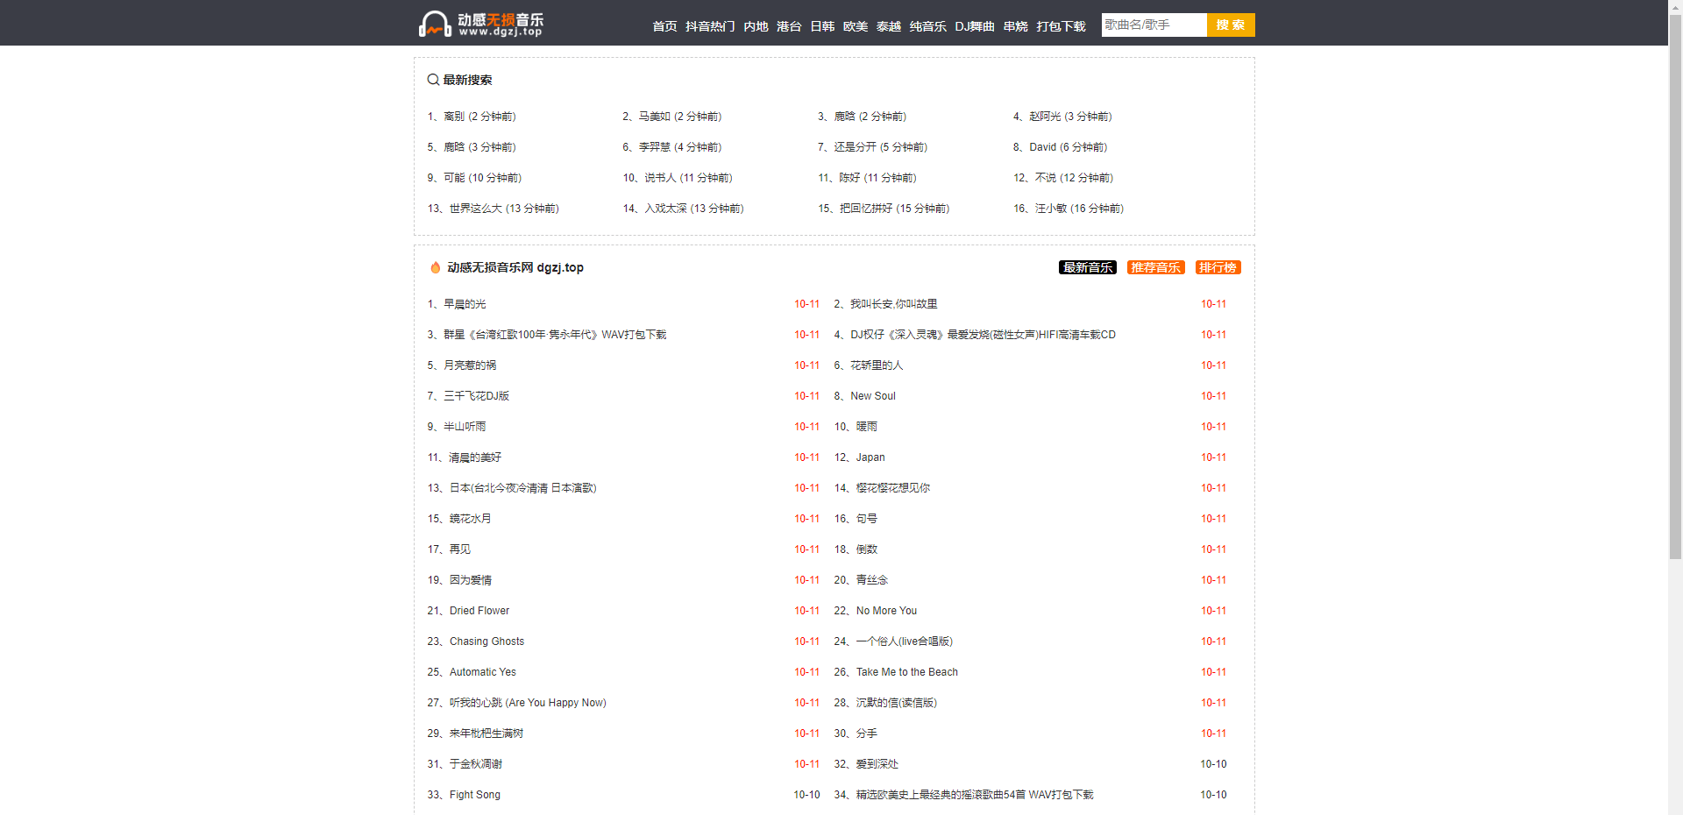Open the song 句号
This screenshot has width=1683, height=815.
[x=867, y=519]
